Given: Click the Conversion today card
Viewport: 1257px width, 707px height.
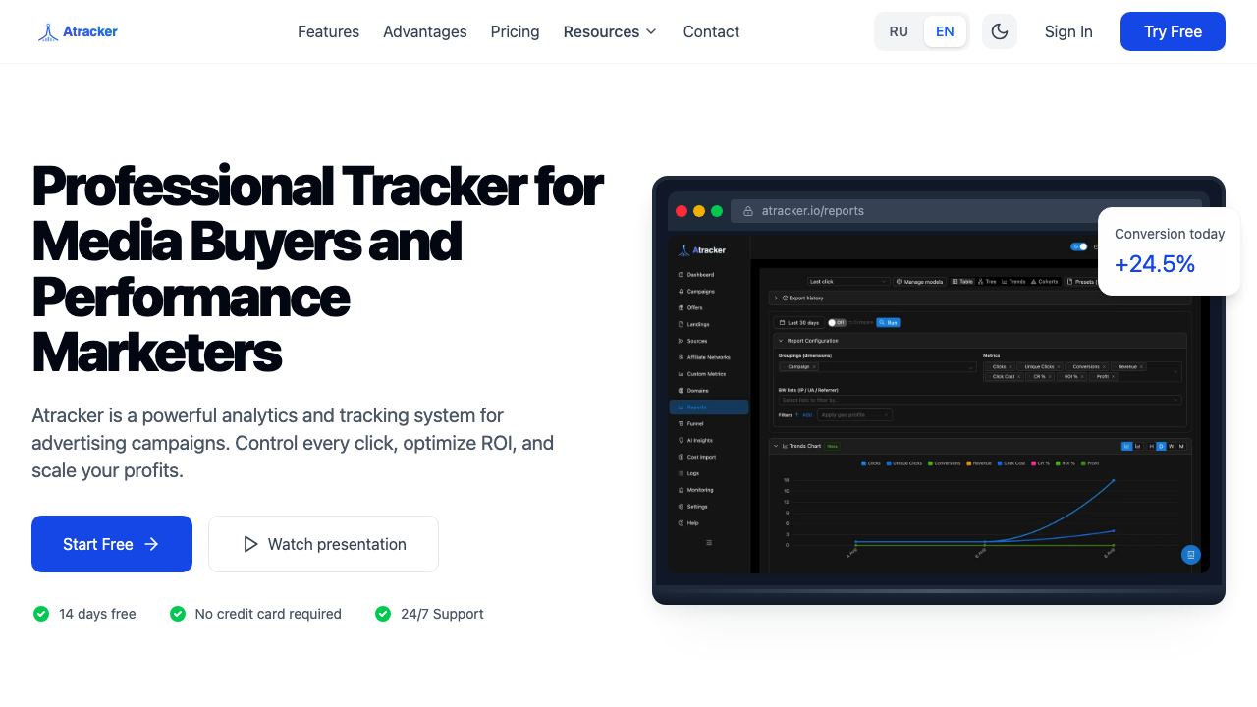Looking at the screenshot, I should [1169, 250].
